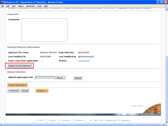Open the File menu
168x126 pixels.
2,6
